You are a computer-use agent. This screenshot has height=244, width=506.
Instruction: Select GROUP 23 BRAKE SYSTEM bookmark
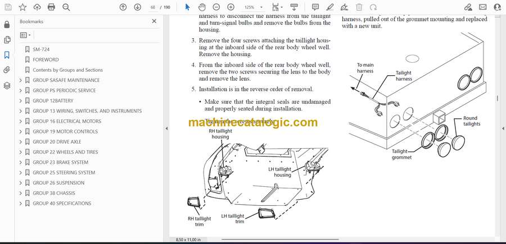click(60, 162)
